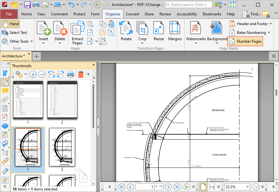Click the zoom in thumbnails plus icon

coord(33,74)
